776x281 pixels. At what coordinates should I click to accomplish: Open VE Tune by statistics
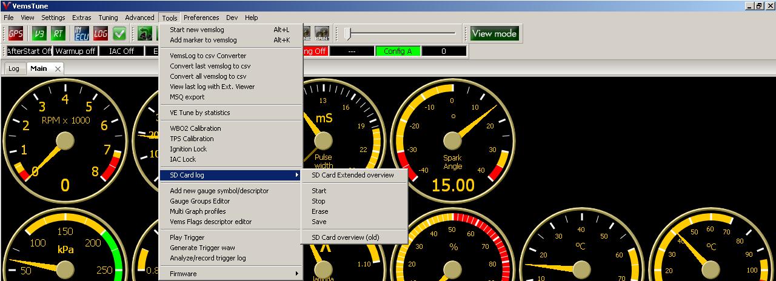tap(230, 113)
